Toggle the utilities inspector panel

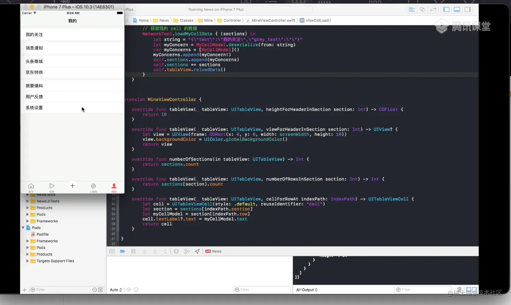pyautogui.click(x=467, y=10)
